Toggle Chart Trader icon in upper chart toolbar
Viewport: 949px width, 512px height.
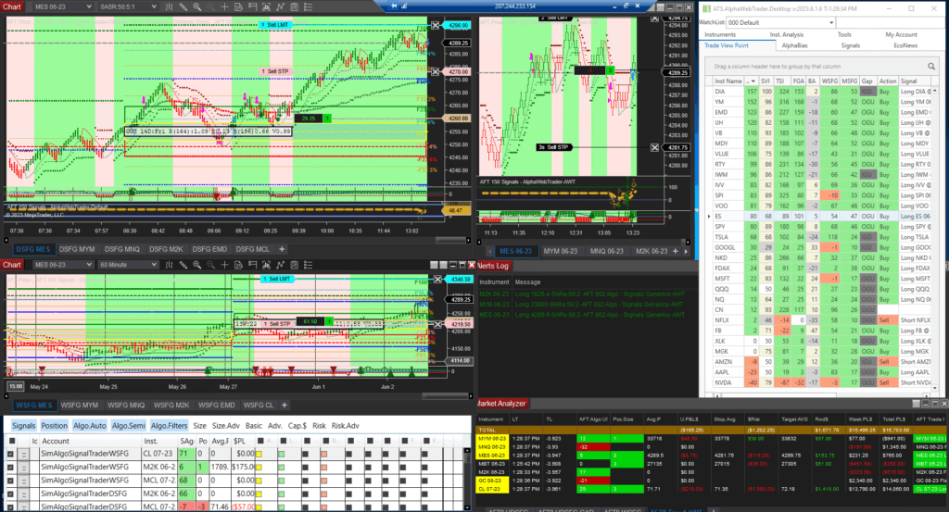pyautogui.click(x=252, y=6)
